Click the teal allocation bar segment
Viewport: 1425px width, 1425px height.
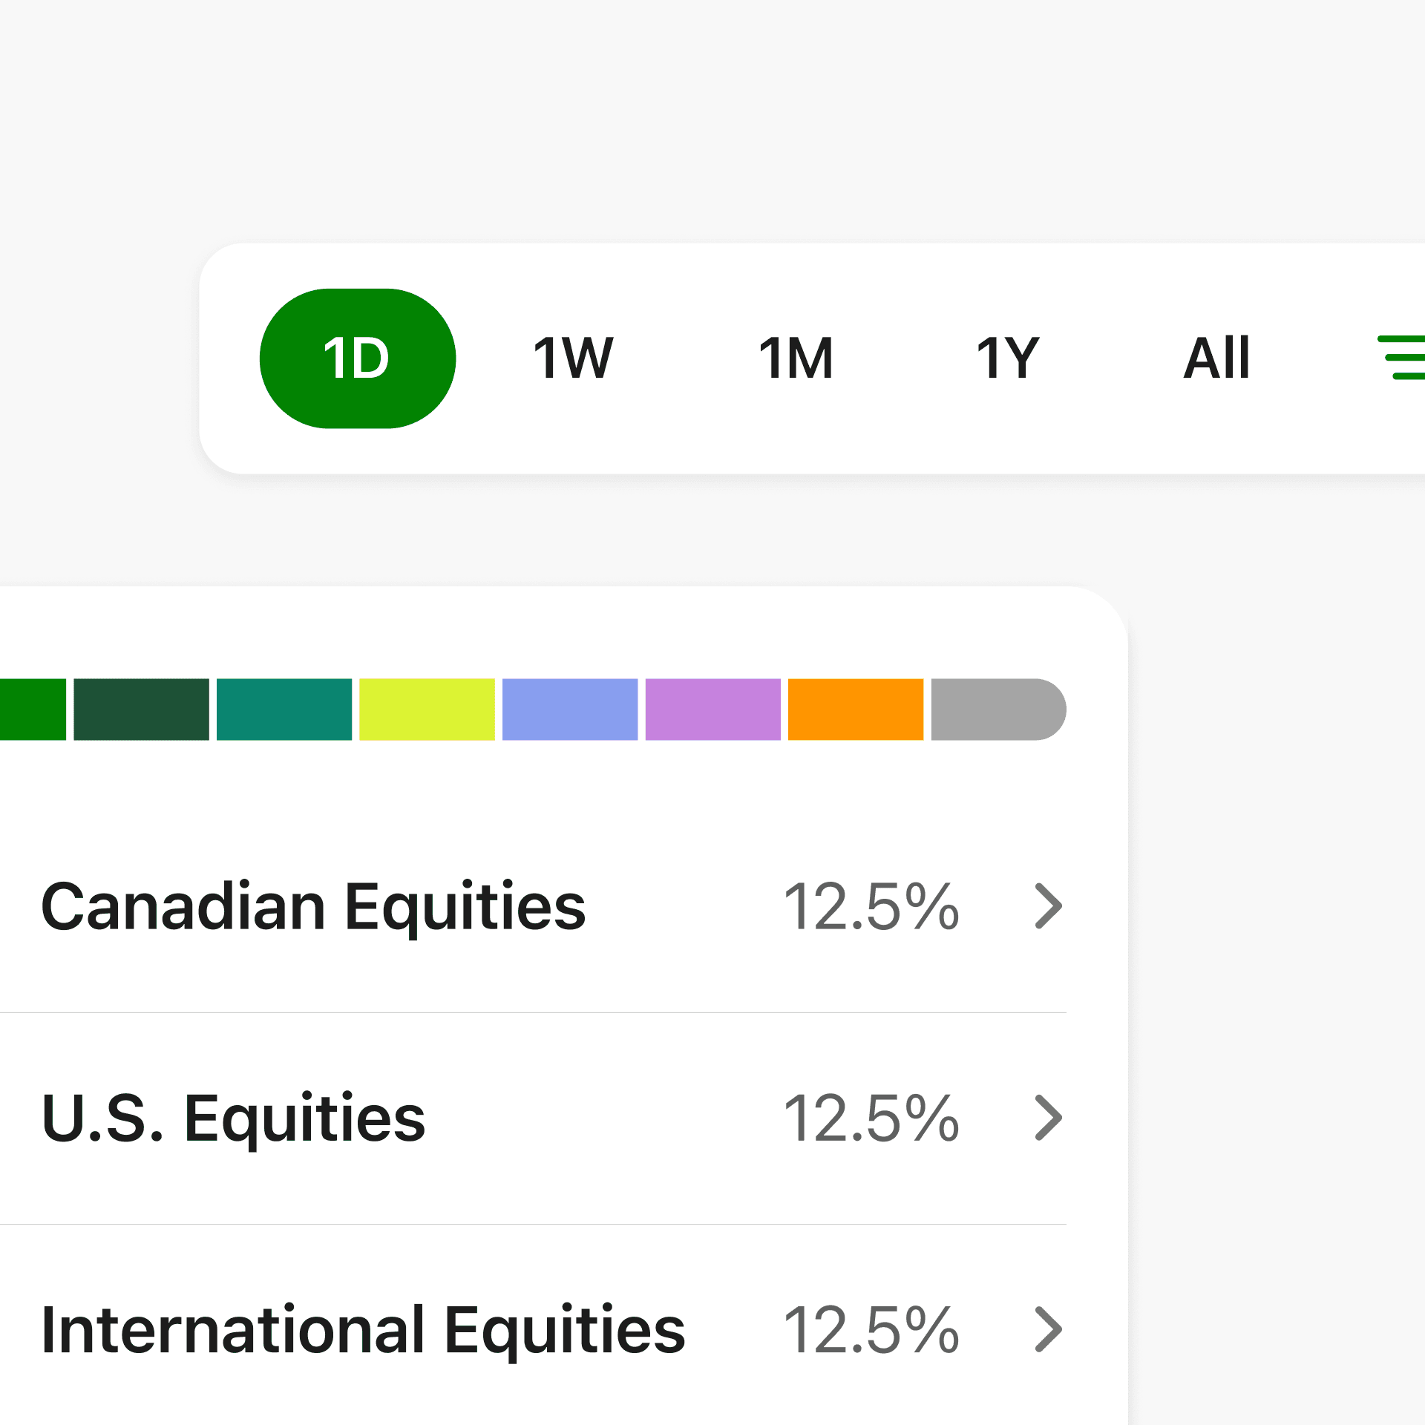pyautogui.click(x=284, y=710)
